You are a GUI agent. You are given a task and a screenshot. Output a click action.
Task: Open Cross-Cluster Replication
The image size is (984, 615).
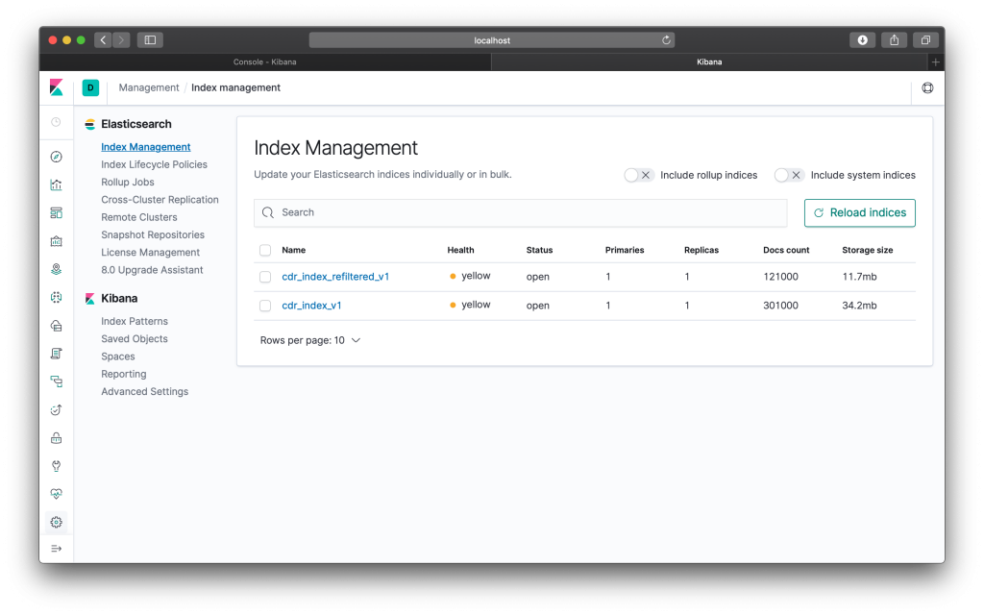click(160, 200)
